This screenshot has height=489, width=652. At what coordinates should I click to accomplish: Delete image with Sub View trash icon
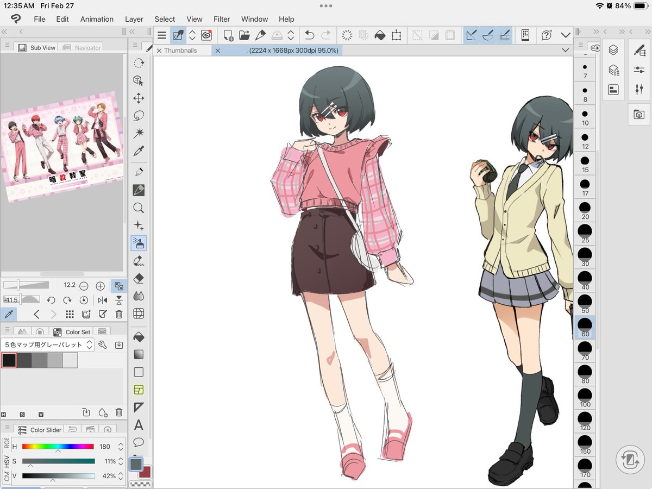[119, 314]
